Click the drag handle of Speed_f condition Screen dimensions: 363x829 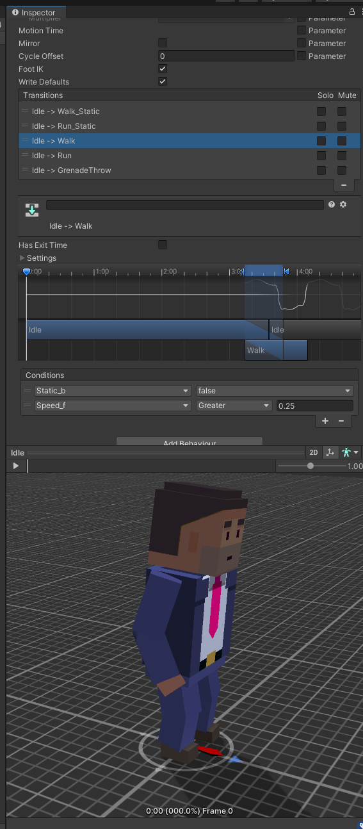(x=28, y=405)
